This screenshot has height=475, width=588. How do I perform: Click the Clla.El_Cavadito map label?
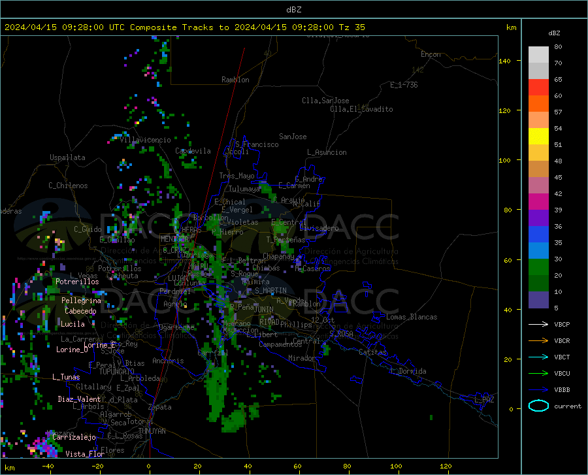(361, 109)
